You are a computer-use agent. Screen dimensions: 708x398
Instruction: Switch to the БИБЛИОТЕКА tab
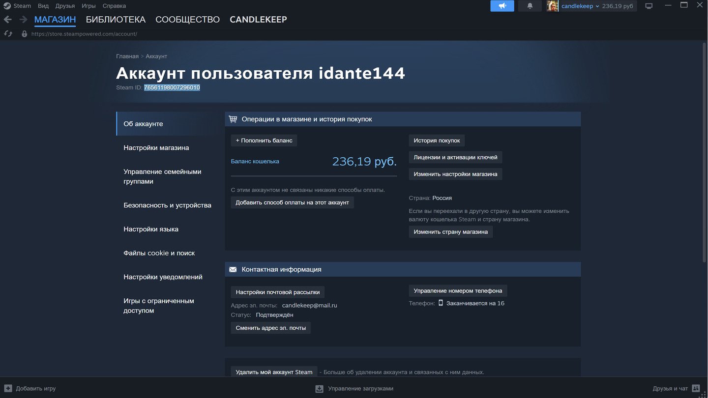[x=116, y=20]
